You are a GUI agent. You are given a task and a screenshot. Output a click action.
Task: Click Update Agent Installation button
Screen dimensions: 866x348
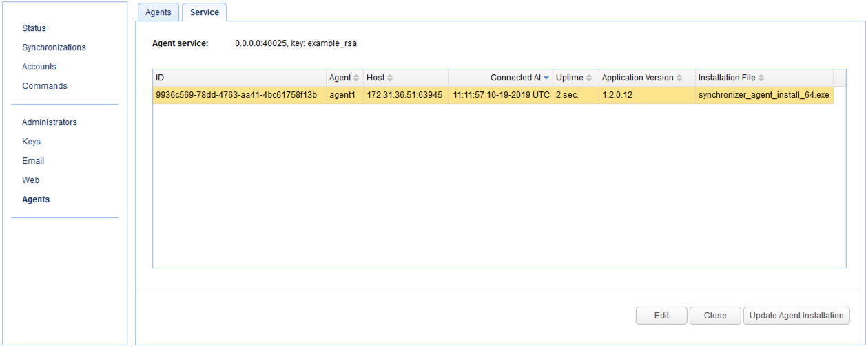click(796, 316)
